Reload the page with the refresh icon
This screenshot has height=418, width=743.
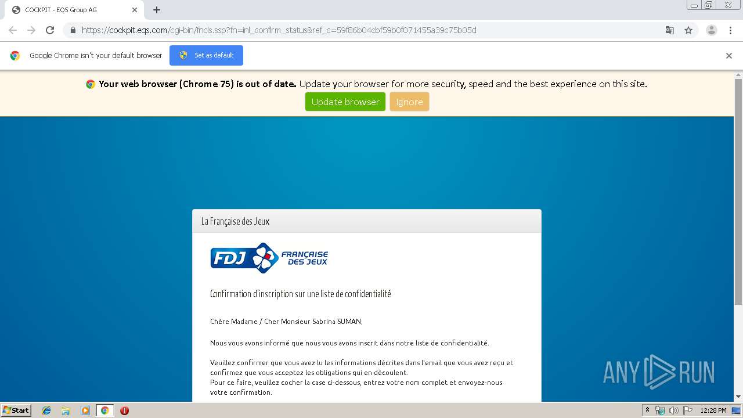click(x=50, y=30)
